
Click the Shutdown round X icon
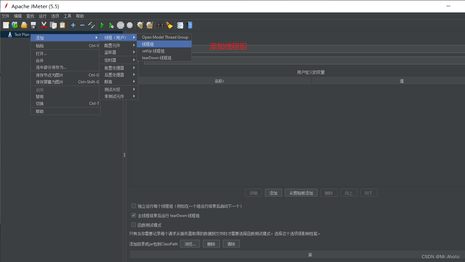(x=130, y=25)
